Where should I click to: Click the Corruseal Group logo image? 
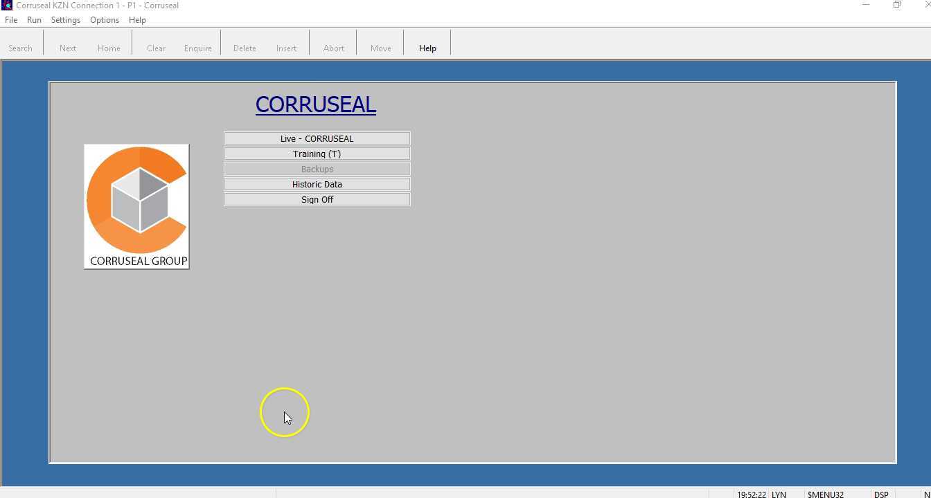click(136, 205)
